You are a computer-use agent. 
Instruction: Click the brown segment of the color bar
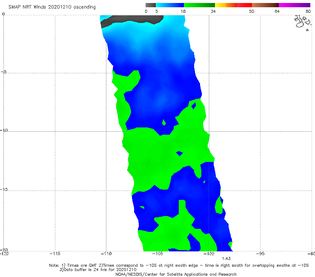(265, 5)
